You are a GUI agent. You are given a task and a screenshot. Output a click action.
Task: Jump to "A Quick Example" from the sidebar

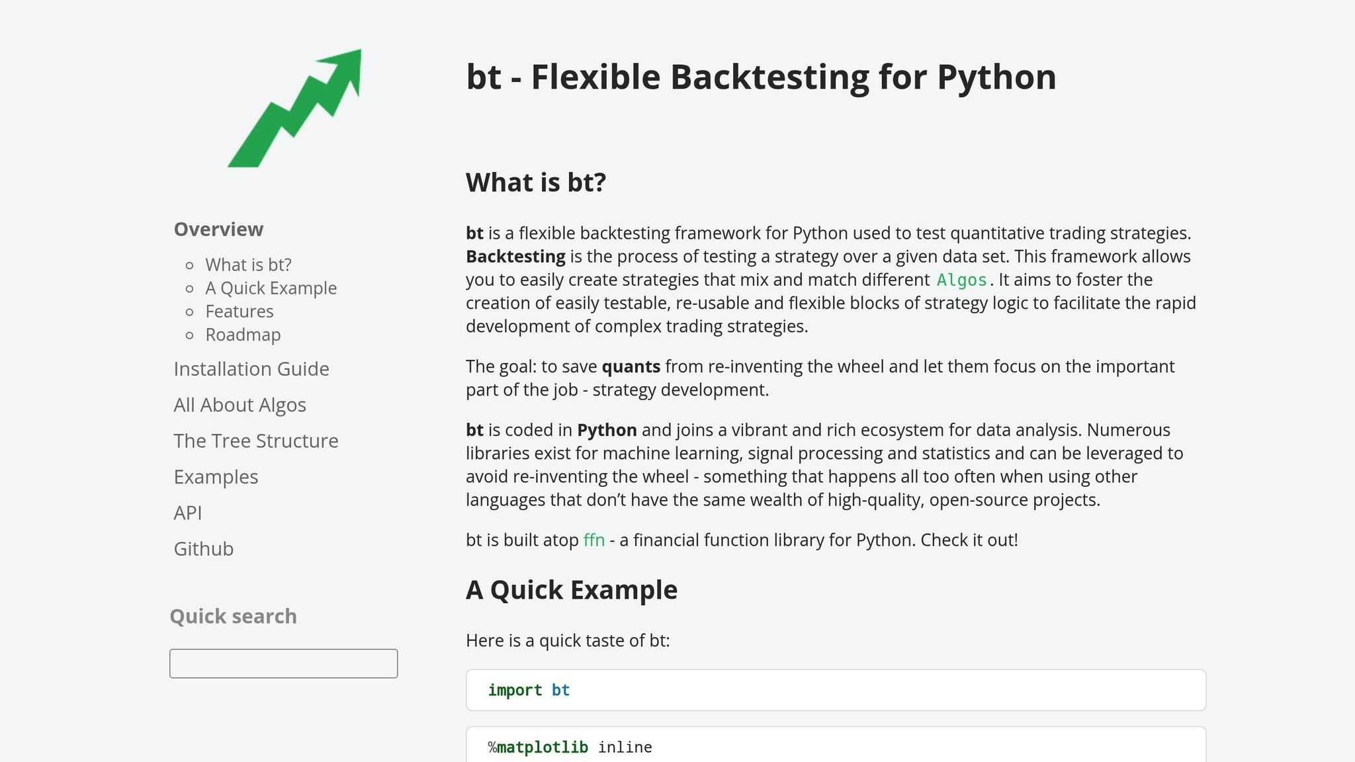coord(271,288)
